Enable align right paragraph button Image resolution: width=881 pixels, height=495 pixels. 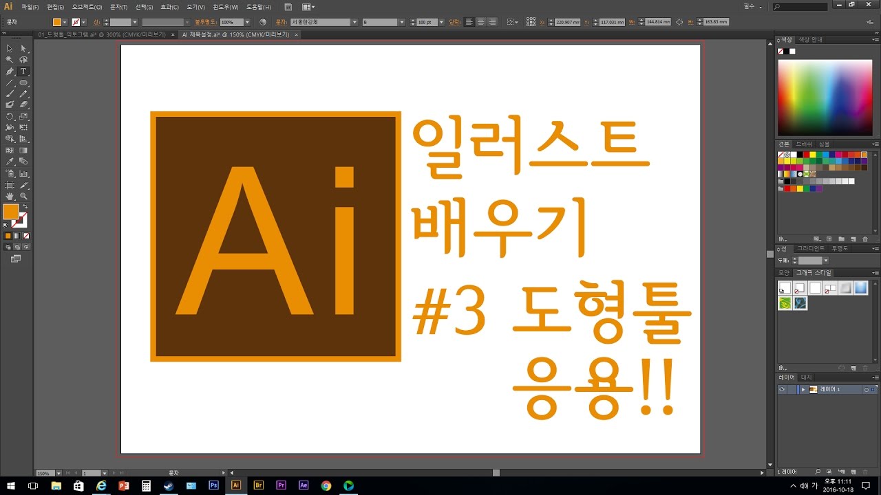pos(493,22)
